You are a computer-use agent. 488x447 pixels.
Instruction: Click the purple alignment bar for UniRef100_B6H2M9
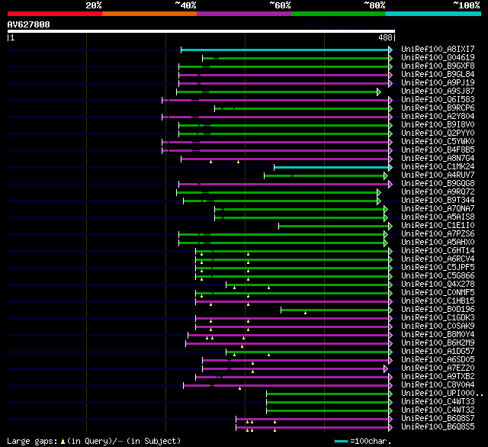(x=287, y=344)
